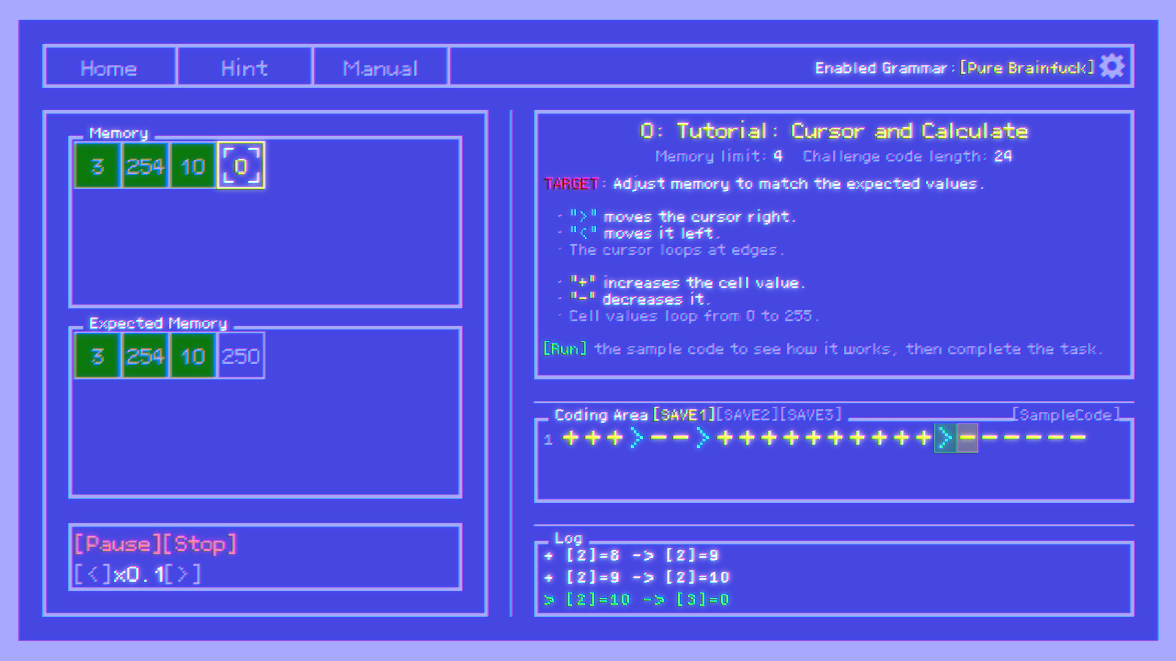Switch to the SAVE3 save slot

point(811,414)
